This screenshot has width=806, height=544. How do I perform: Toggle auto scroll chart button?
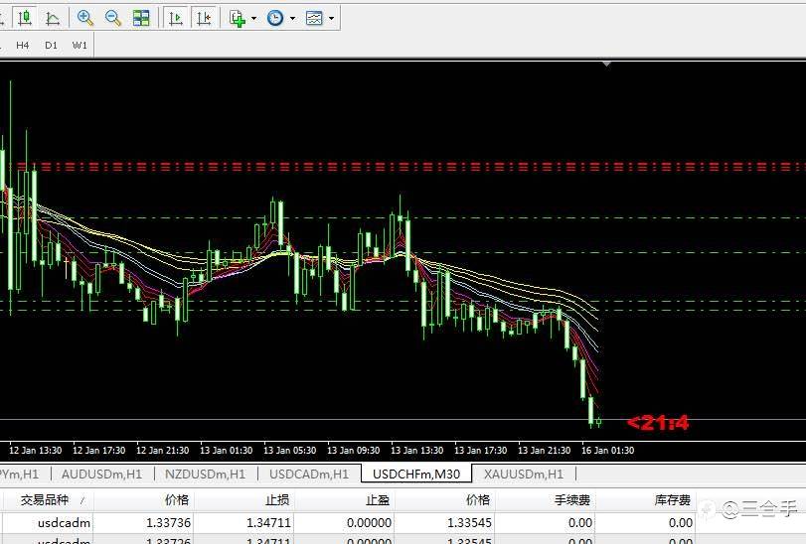[x=176, y=18]
